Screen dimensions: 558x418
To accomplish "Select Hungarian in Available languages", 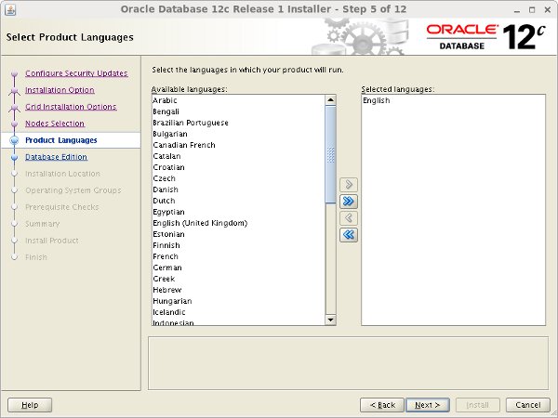I will pos(238,301).
